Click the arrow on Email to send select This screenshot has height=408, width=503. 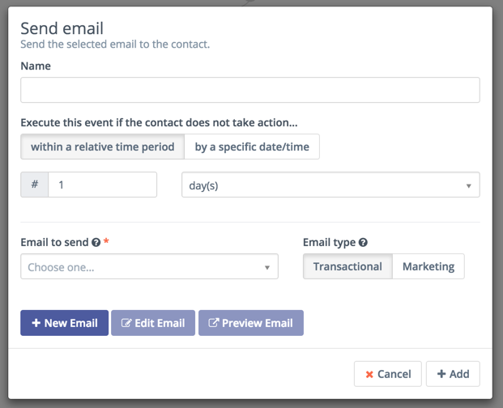pyautogui.click(x=267, y=267)
